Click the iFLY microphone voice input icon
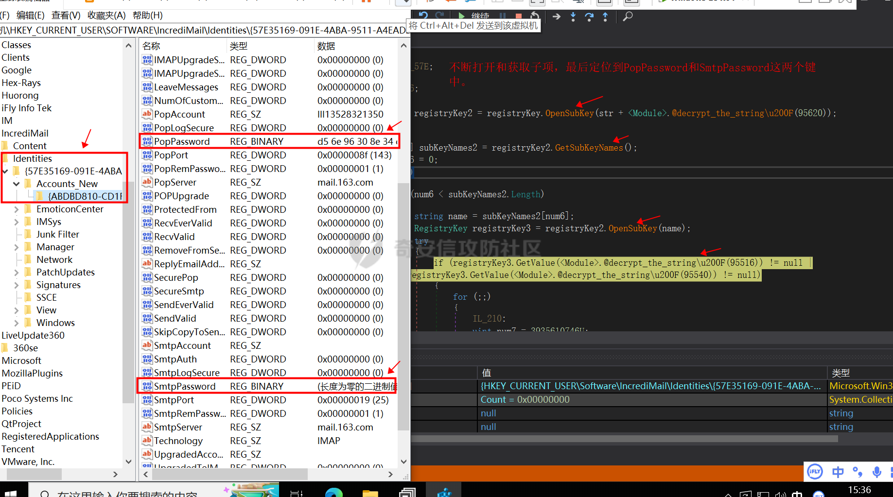The width and height of the screenshot is (893, 497). pyautogui.click(x=877, y=472)
